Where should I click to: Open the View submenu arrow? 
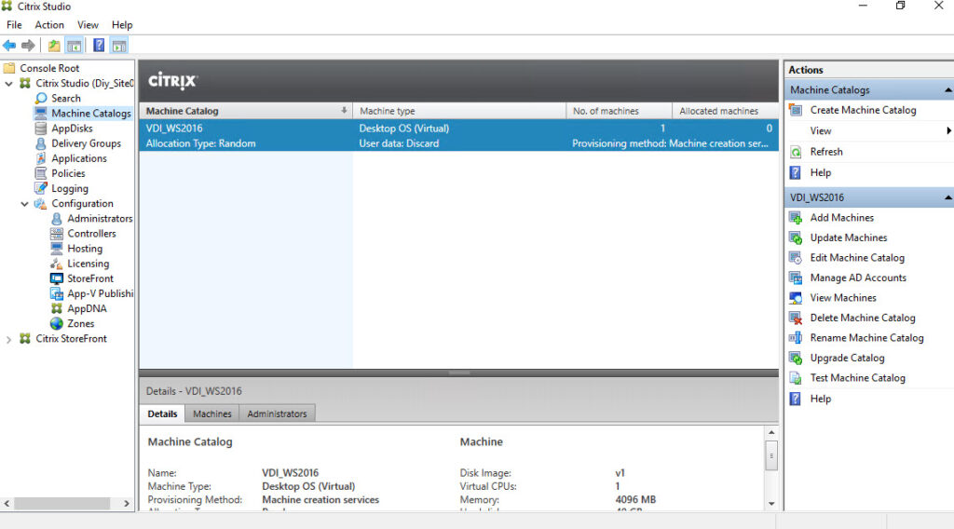[x=948, y=131]
